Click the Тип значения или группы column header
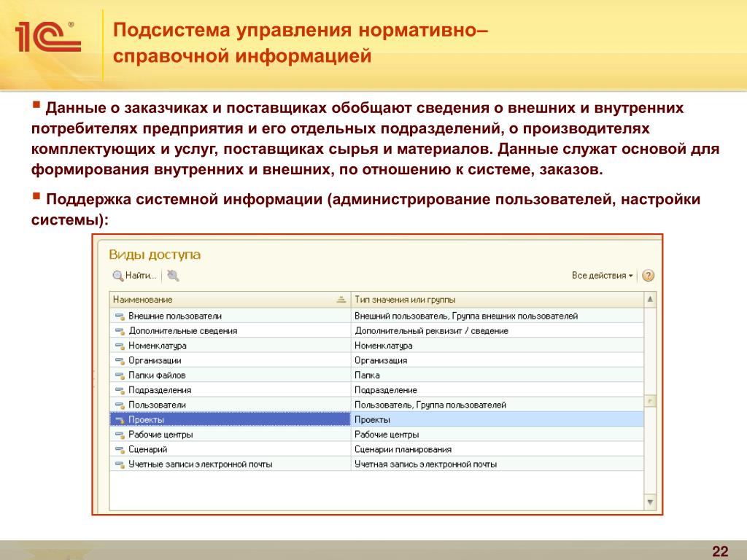 [498, 300]
